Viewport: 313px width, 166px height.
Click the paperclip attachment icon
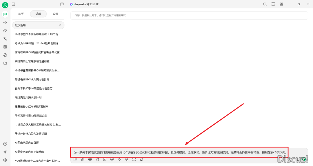pyautogui.click(x=83, y=159)
